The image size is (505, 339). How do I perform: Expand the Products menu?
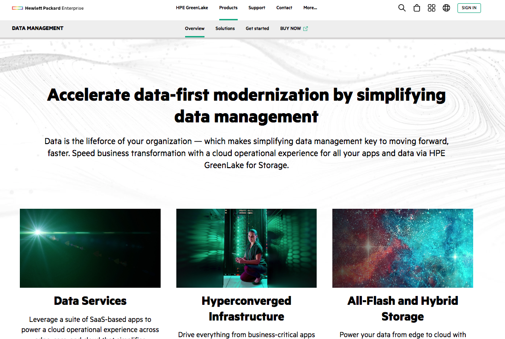(228, 8)
